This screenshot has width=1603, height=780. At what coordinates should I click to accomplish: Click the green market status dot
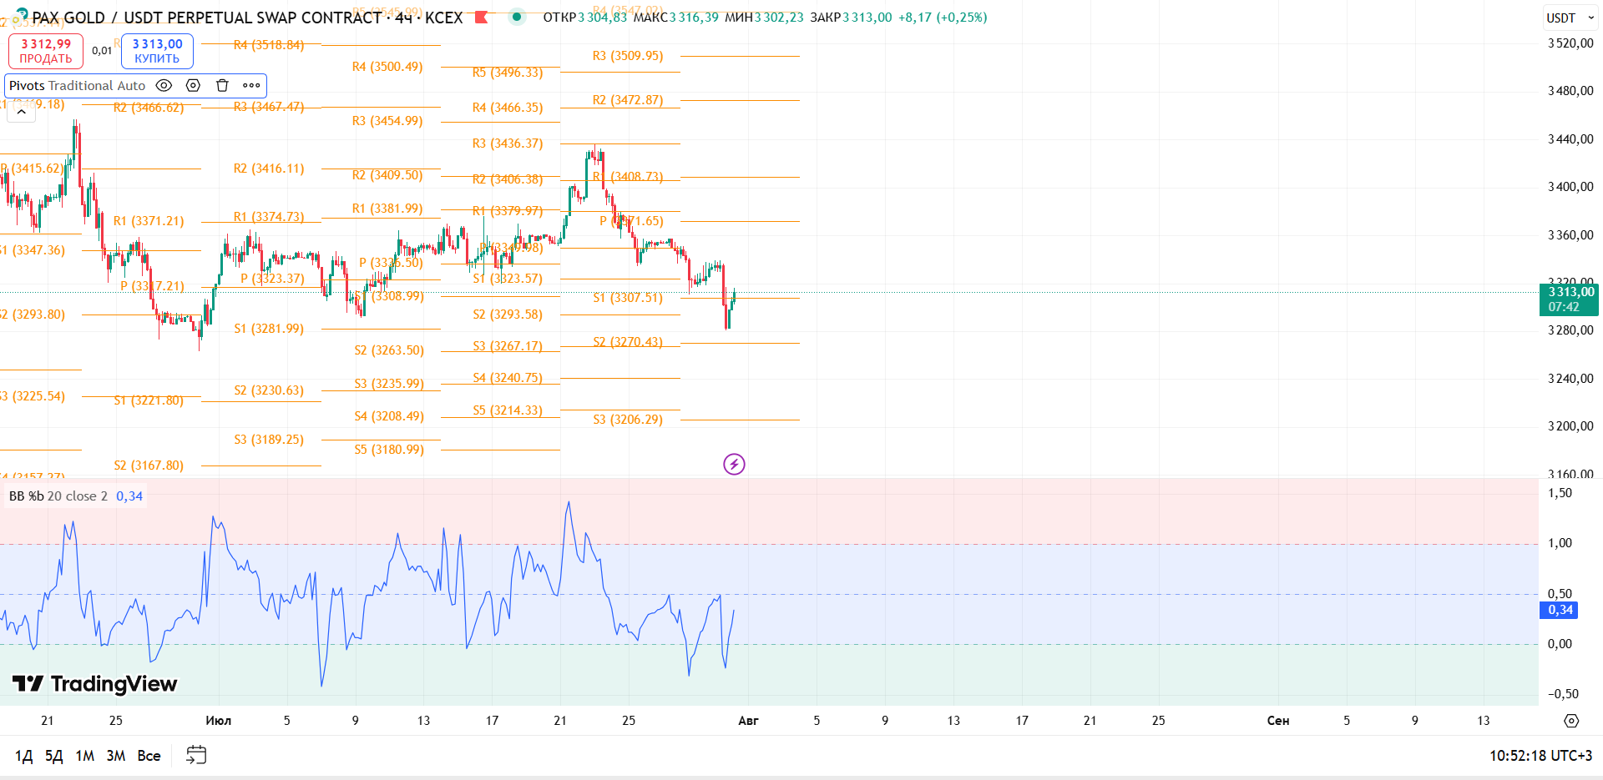[x=517, y=17]
